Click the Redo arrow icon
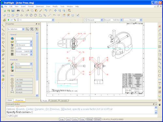The image size is (163, 122). 50,10
